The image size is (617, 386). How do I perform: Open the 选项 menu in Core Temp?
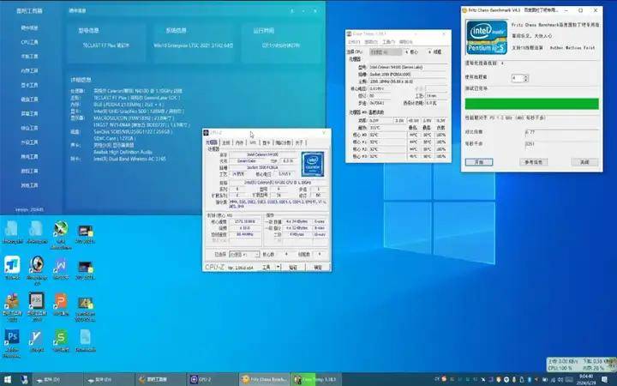pos(371,42)
